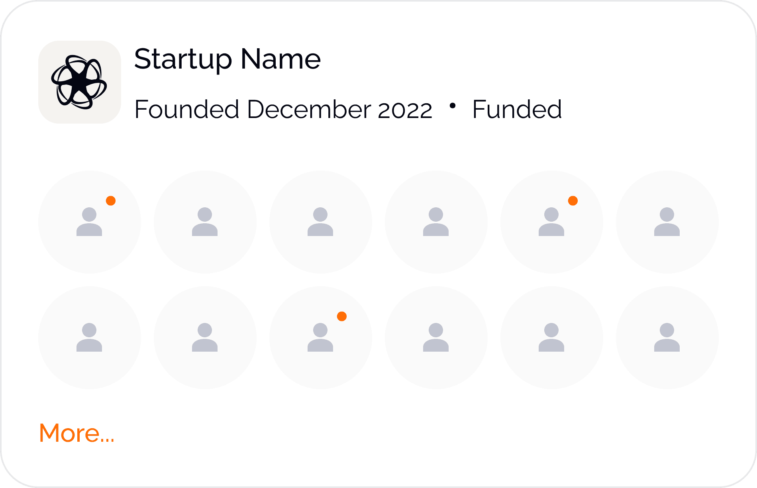Select fifth avatar in bottom row
The height and width of the screenshot is (488, 757).
552,338
